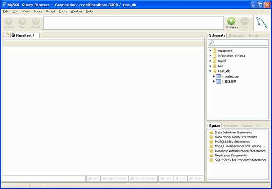Click the test database icon
This screenshot has height=189, width=272.
[x=215, y=66]
